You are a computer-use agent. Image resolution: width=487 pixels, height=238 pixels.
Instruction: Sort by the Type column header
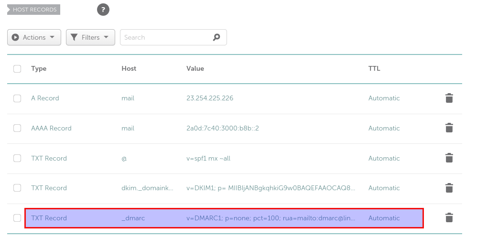pos(39,68)
